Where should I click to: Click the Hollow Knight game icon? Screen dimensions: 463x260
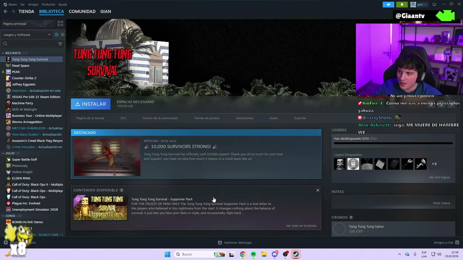tap(8, 172)
